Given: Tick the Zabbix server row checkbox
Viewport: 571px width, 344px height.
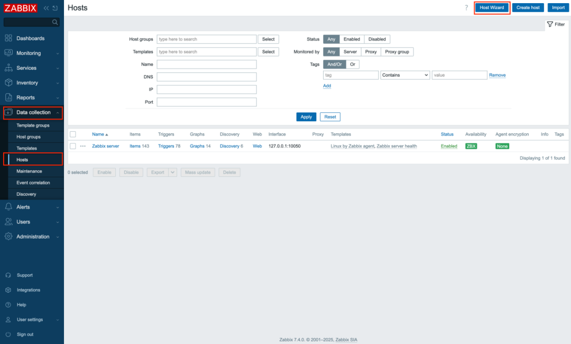Looking at the screenshot, I should click(73, 146).
